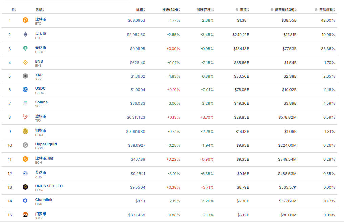The height and width of the screenshot is (222, 344).
Task: Click the Ethereum diamond icon
Action: tap(25, 34)
